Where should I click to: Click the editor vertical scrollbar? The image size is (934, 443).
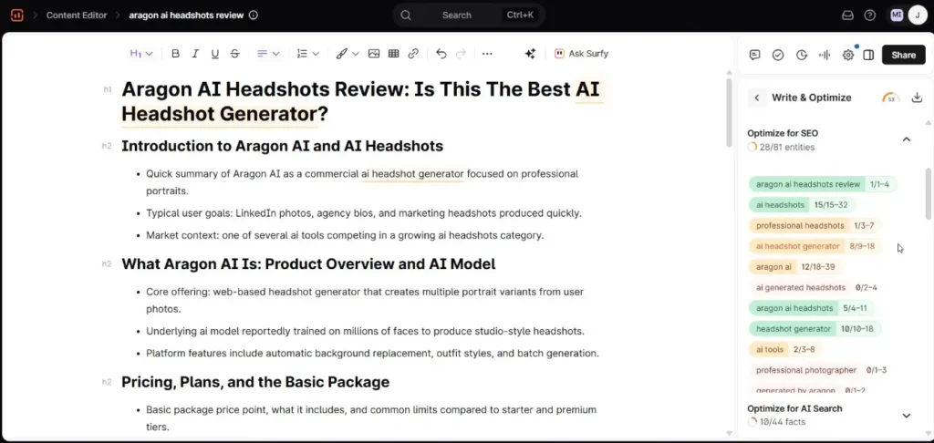click(x=729, y=112)
